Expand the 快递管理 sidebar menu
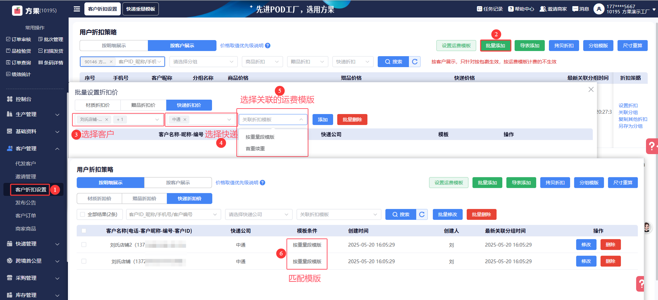 point(34,243)
